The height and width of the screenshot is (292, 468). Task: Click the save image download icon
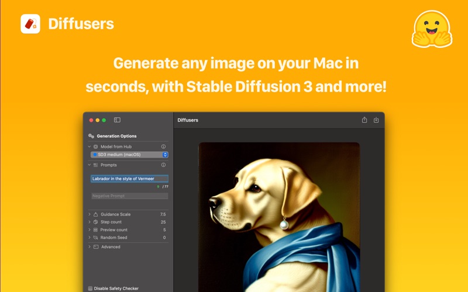pyautogui.click(x=376, y=120)
